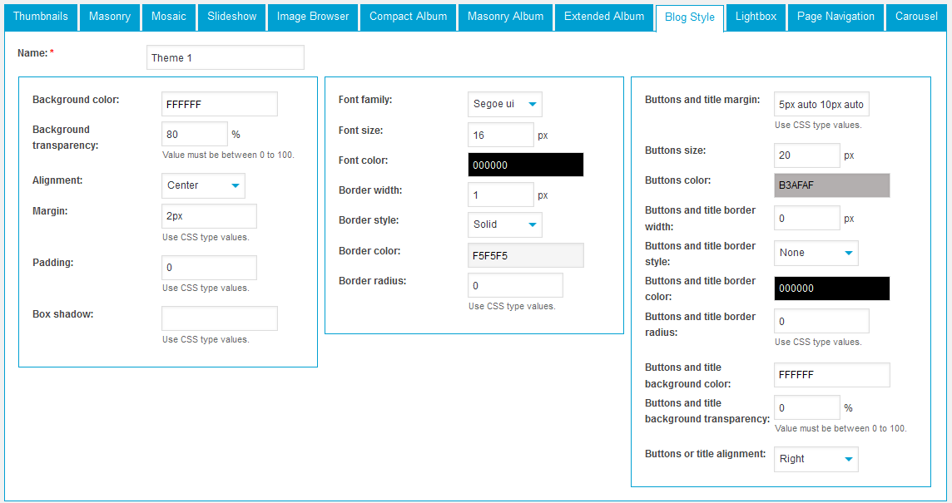The image size is (952, 503).
Task: Expand Buttons or title alignment dropdown
Action: point(816,459)
